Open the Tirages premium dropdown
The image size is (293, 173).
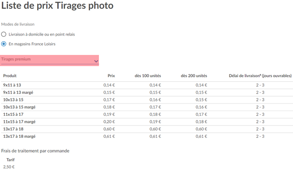point(50,60)
